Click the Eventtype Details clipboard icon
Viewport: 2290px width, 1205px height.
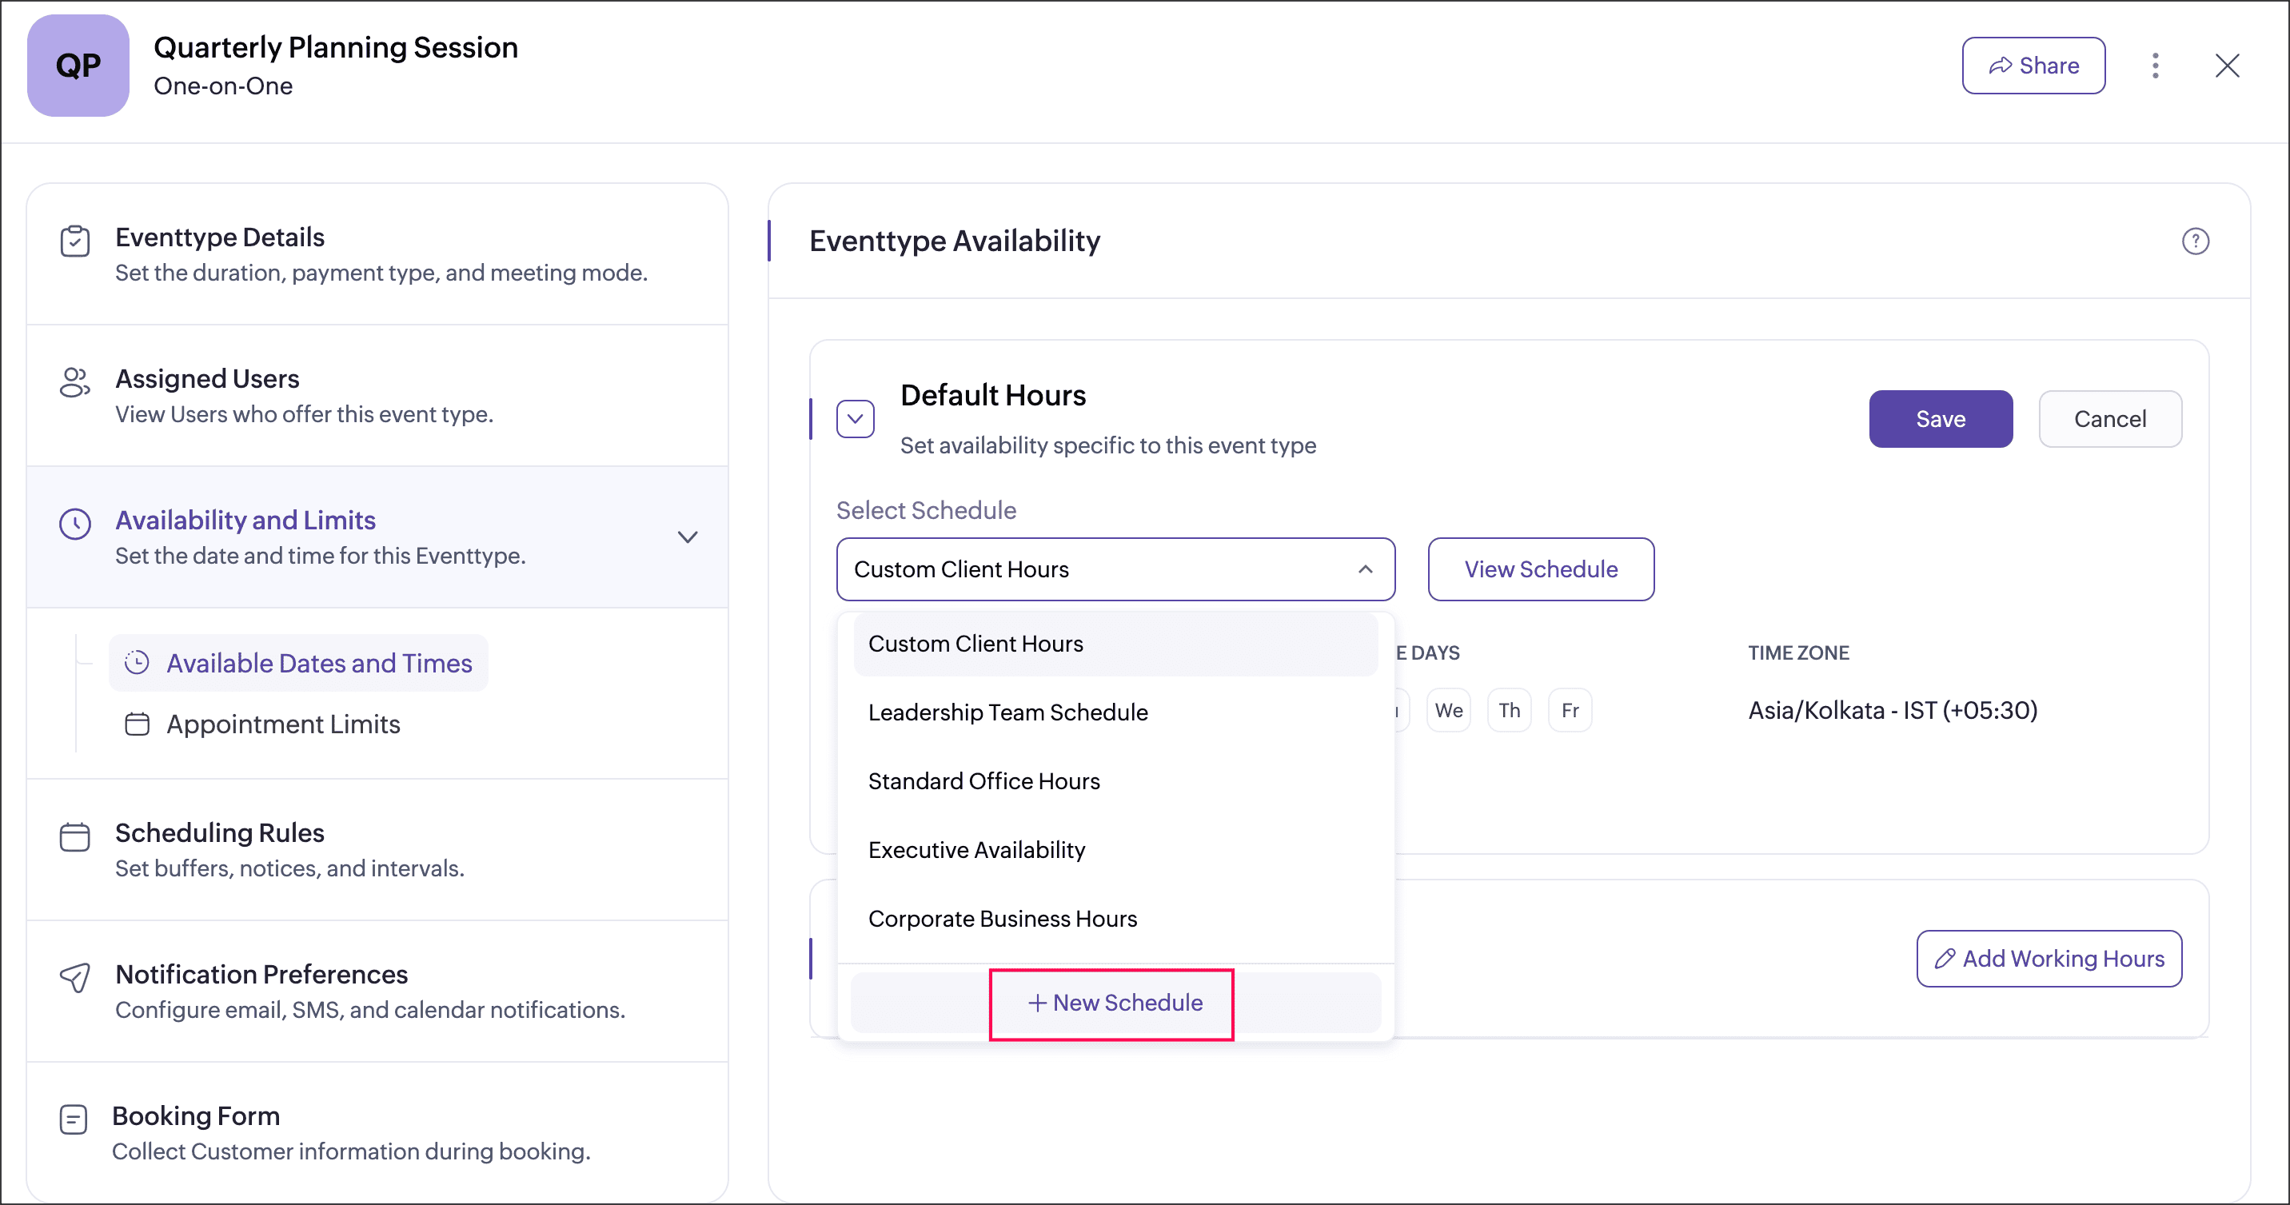point(74,241)
